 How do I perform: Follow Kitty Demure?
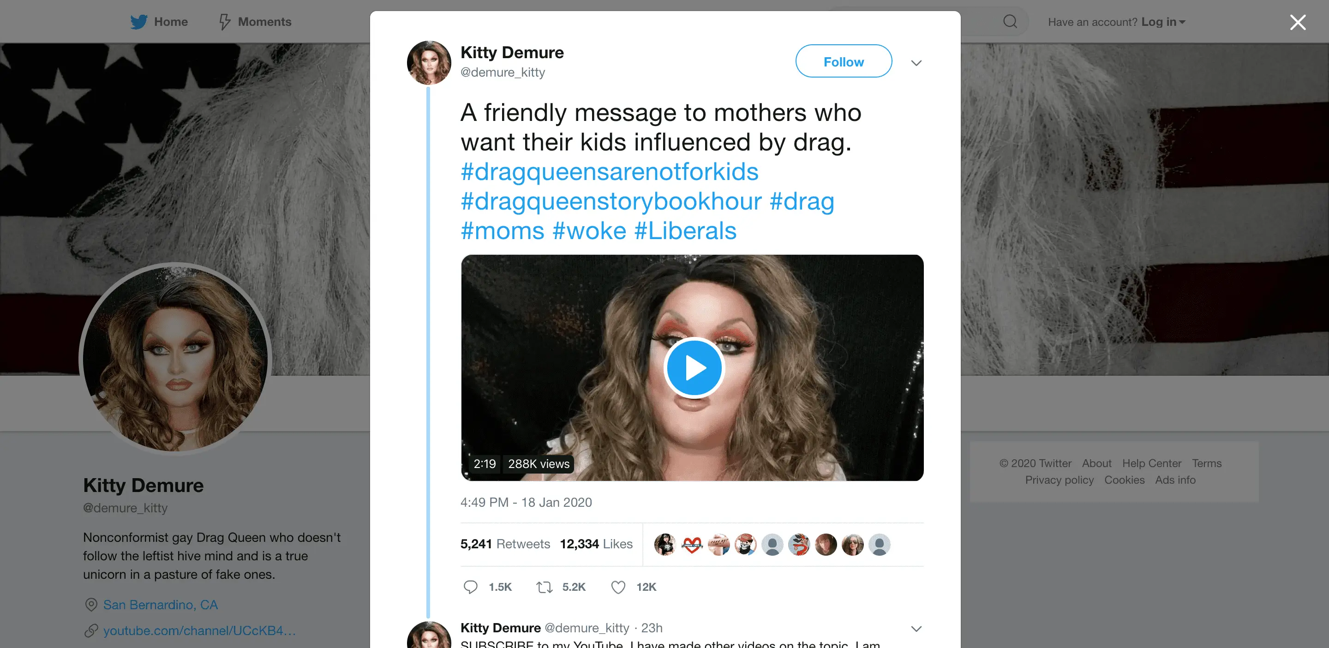843,61
